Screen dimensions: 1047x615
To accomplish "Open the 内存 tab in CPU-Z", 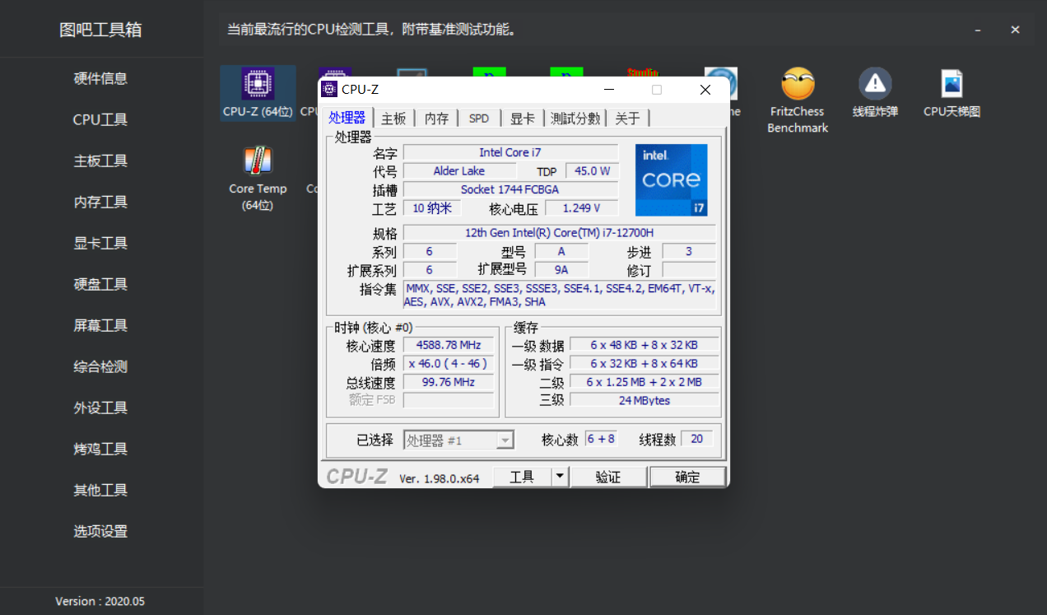I will click(x=436, y=119).
